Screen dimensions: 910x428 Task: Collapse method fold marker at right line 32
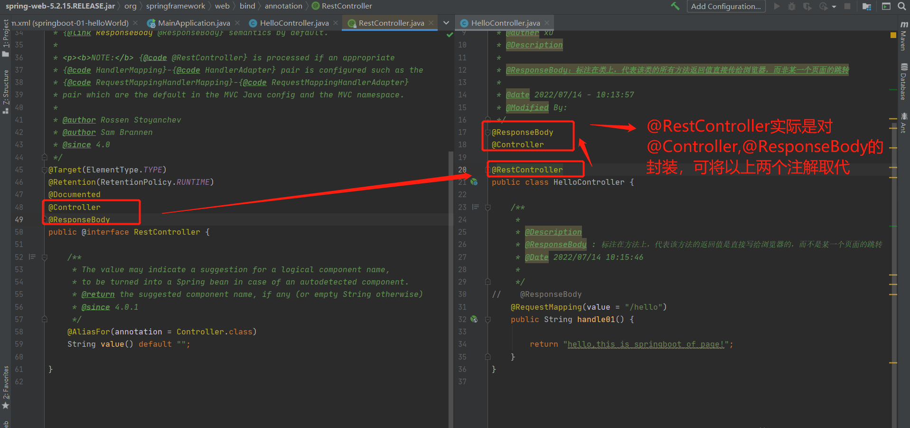click(x=488, y=319)
